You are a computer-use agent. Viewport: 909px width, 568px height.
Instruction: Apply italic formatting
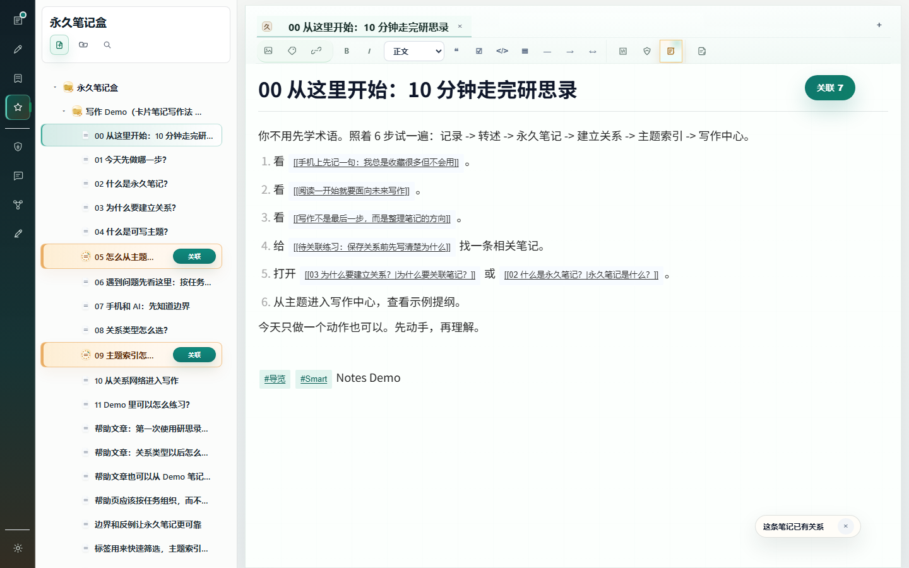click(369, 51)
